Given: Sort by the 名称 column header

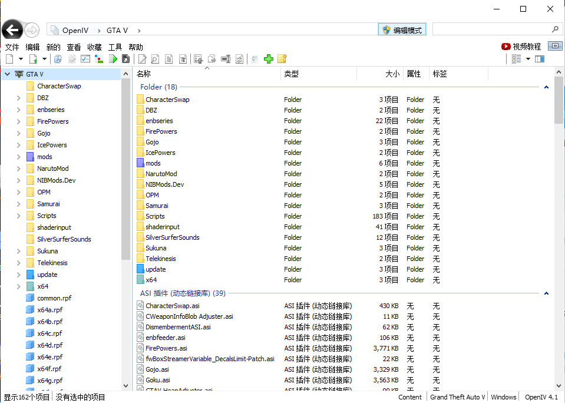Looking at the screenshot, I should click(207, 74).
